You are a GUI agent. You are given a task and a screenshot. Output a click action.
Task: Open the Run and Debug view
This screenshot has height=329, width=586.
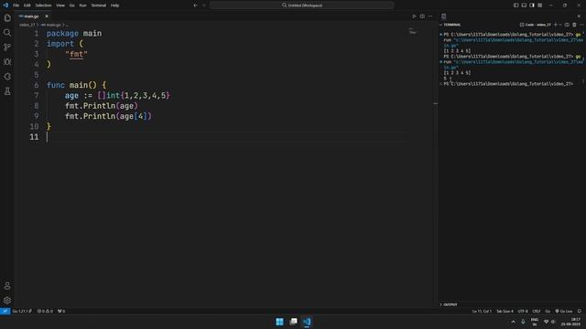7,62
